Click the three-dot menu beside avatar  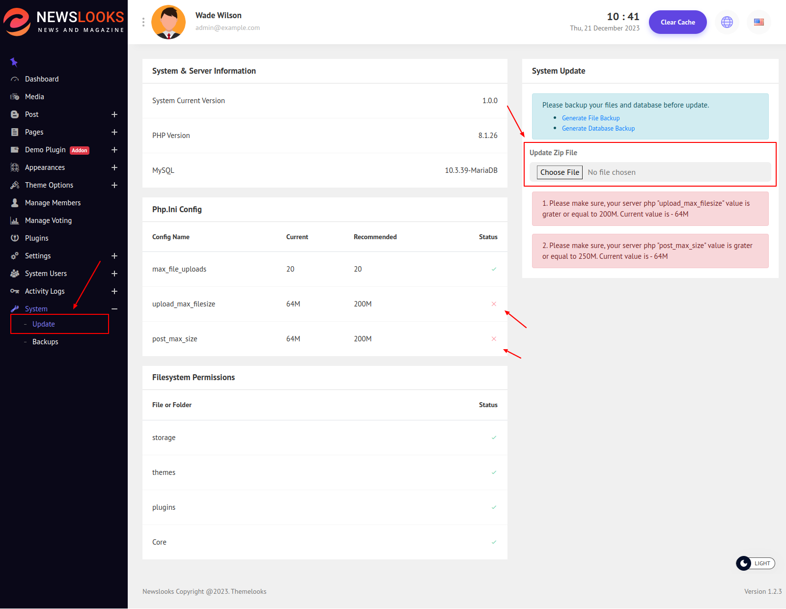click(143, 22)
